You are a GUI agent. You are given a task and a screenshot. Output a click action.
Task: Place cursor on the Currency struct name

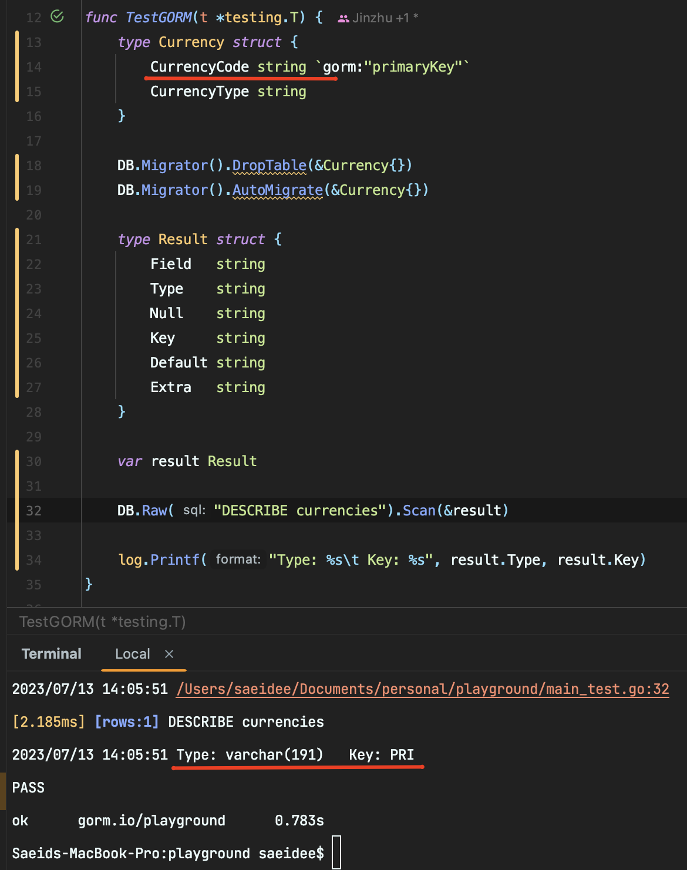pyautogui.click(x=190, y=42)
